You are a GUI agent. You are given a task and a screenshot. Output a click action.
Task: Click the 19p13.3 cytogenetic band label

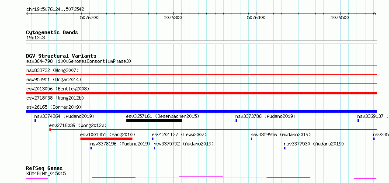pyautogui.click(x=35, y=38)
